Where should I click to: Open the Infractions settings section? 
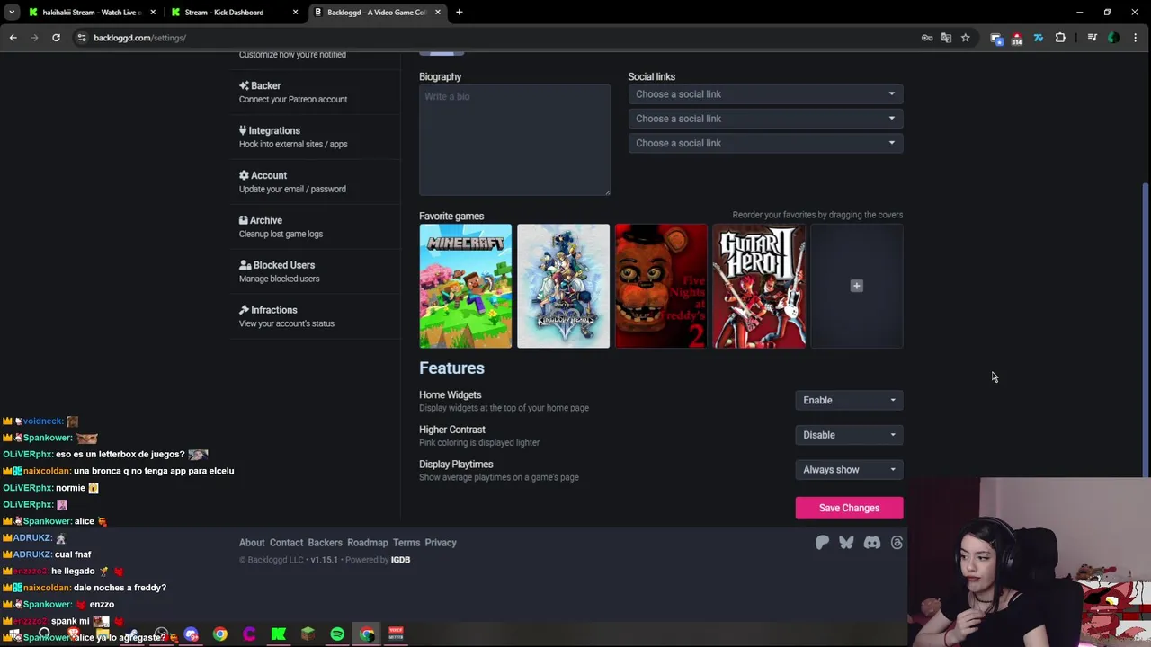coord(286,316)
